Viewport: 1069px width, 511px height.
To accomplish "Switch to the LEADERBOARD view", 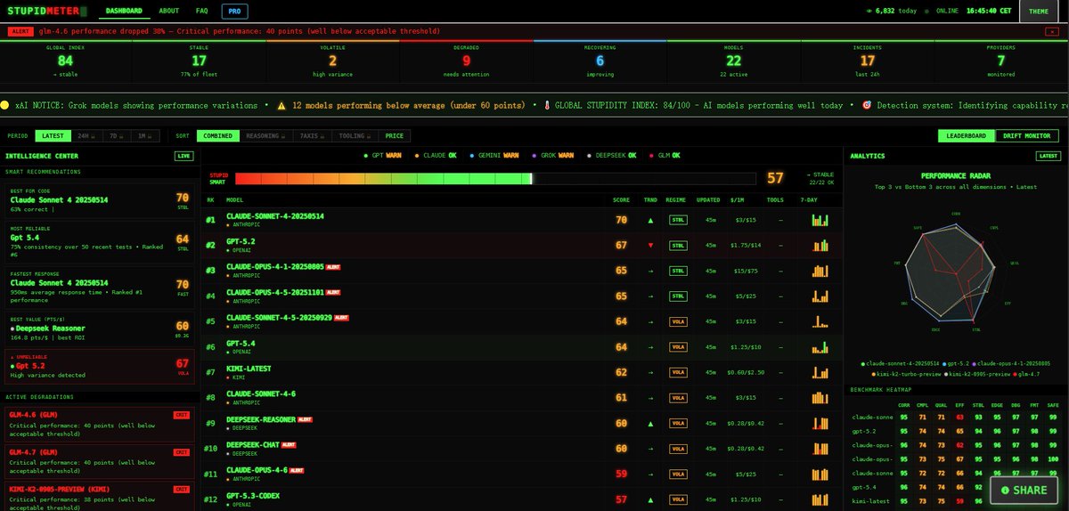I will tap(967, 136).
